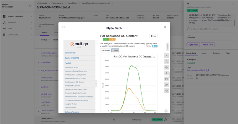This screenshot has width=238, height=124.
Task: Click the multiqc logo
Action: pyautogui.click(x=79, y=44)
